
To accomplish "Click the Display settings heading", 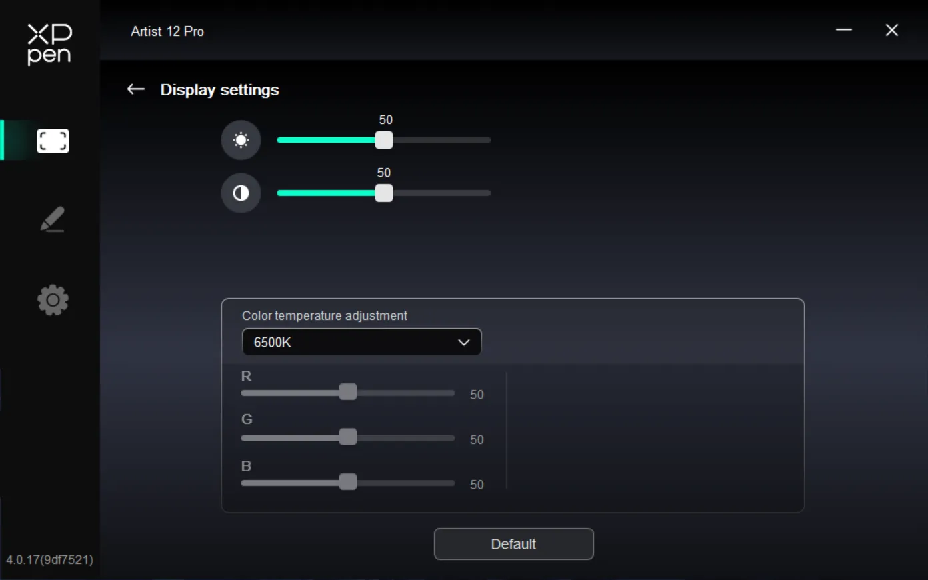I will point(219,90).
